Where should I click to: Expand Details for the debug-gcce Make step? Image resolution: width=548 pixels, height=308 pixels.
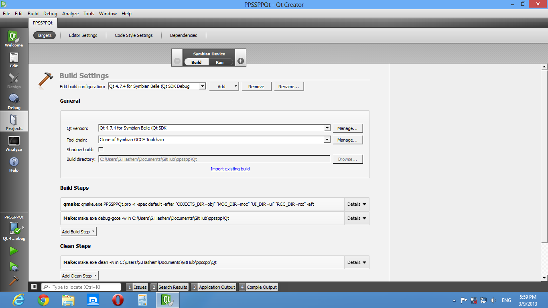coord(357,218)
